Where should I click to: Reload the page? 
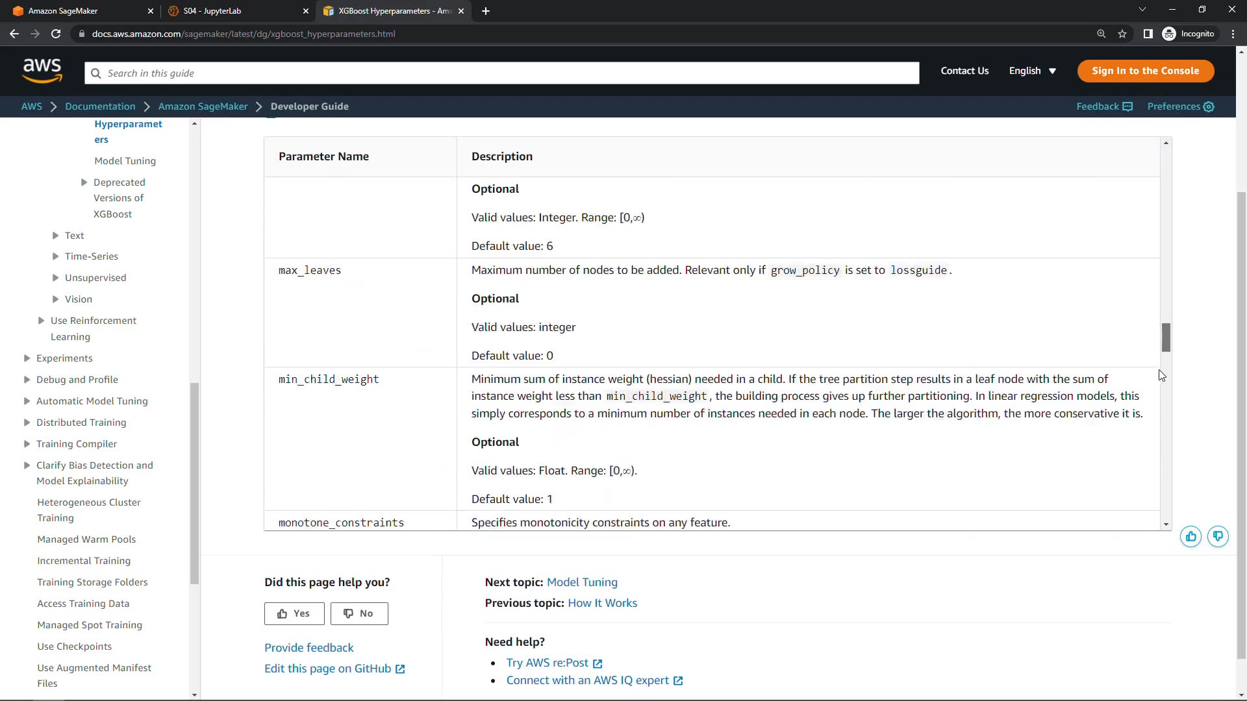56,34
